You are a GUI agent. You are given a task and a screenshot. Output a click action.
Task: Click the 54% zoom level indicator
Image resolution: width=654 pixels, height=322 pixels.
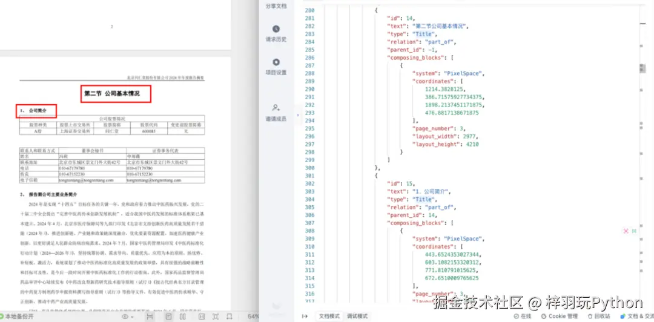254,317
